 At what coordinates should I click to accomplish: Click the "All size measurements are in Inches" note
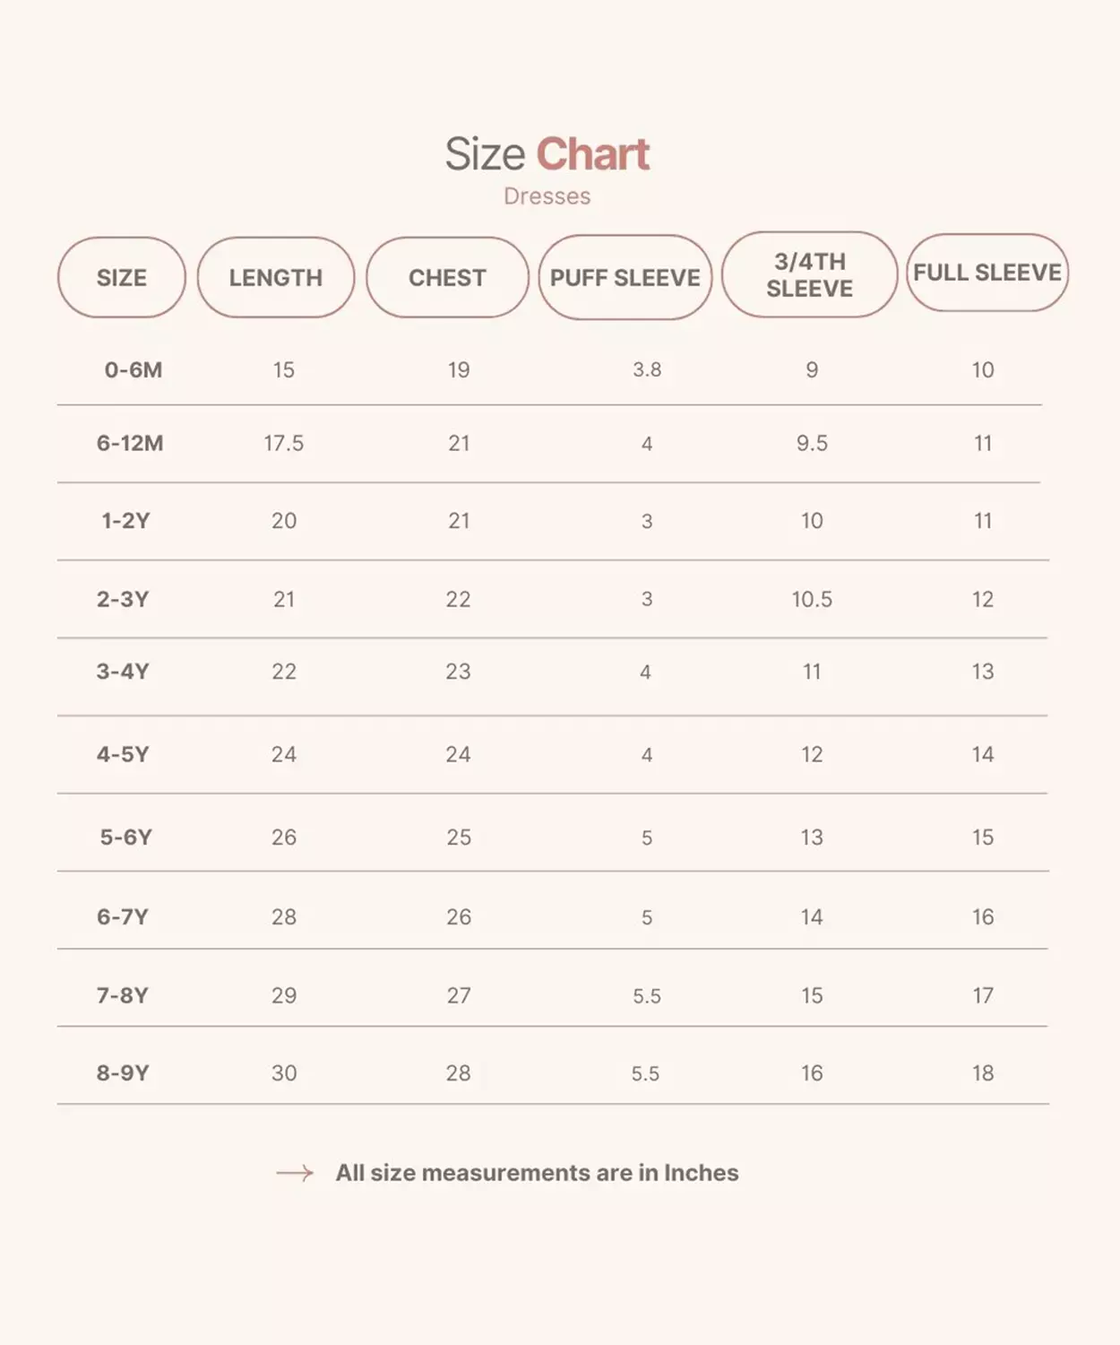[537, 1173]
